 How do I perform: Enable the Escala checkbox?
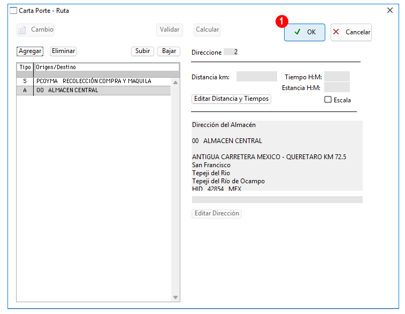click(x=328, y=100)
